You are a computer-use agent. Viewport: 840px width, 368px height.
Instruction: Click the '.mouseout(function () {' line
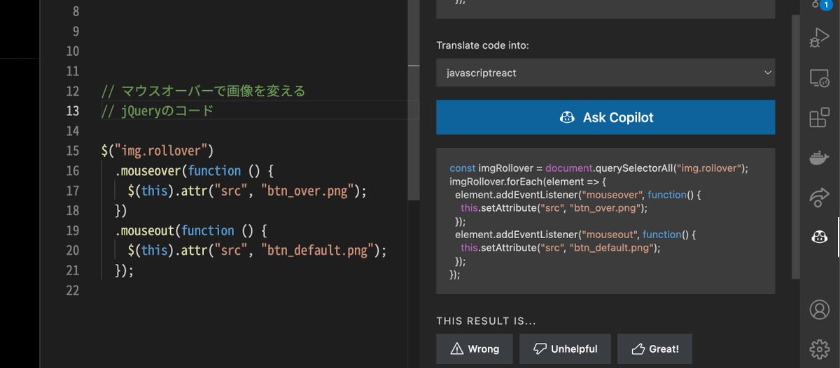(x=191, y=230)
